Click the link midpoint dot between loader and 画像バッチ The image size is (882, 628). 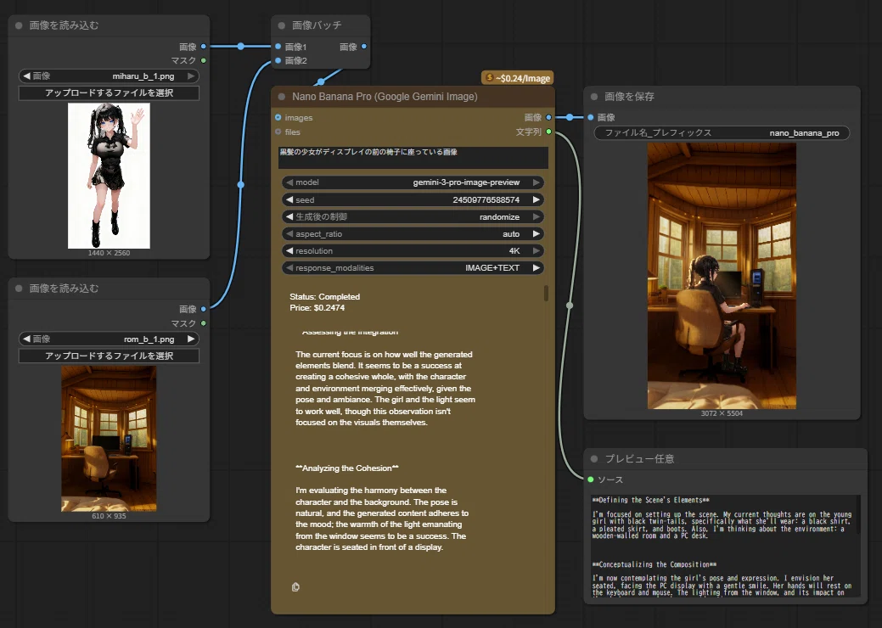pos(241,47)
